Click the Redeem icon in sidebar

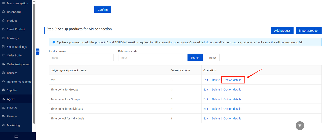[x=3, y=73]
